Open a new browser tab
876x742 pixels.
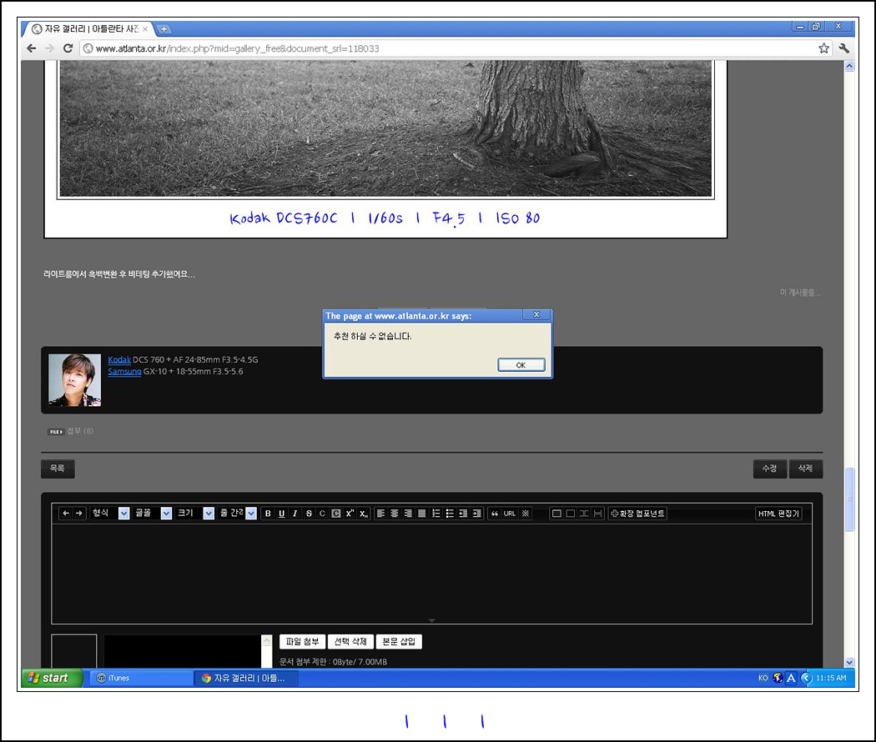tap(164, 29)
